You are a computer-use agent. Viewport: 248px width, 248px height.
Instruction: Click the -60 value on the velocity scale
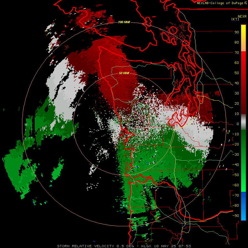click(x=236, y=185)
